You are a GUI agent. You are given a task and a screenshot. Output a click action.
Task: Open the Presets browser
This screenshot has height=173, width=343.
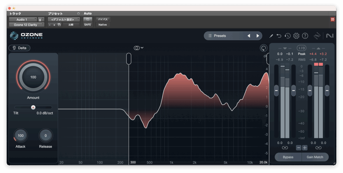pyautogui.click(x=224, y=36)
